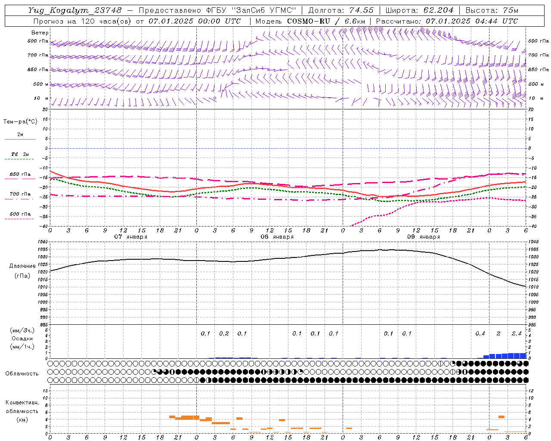This screenshot has width=551, height=441.
Task: Click the 'Облачность' cloudiness panel label
Action: coord(22,373)
